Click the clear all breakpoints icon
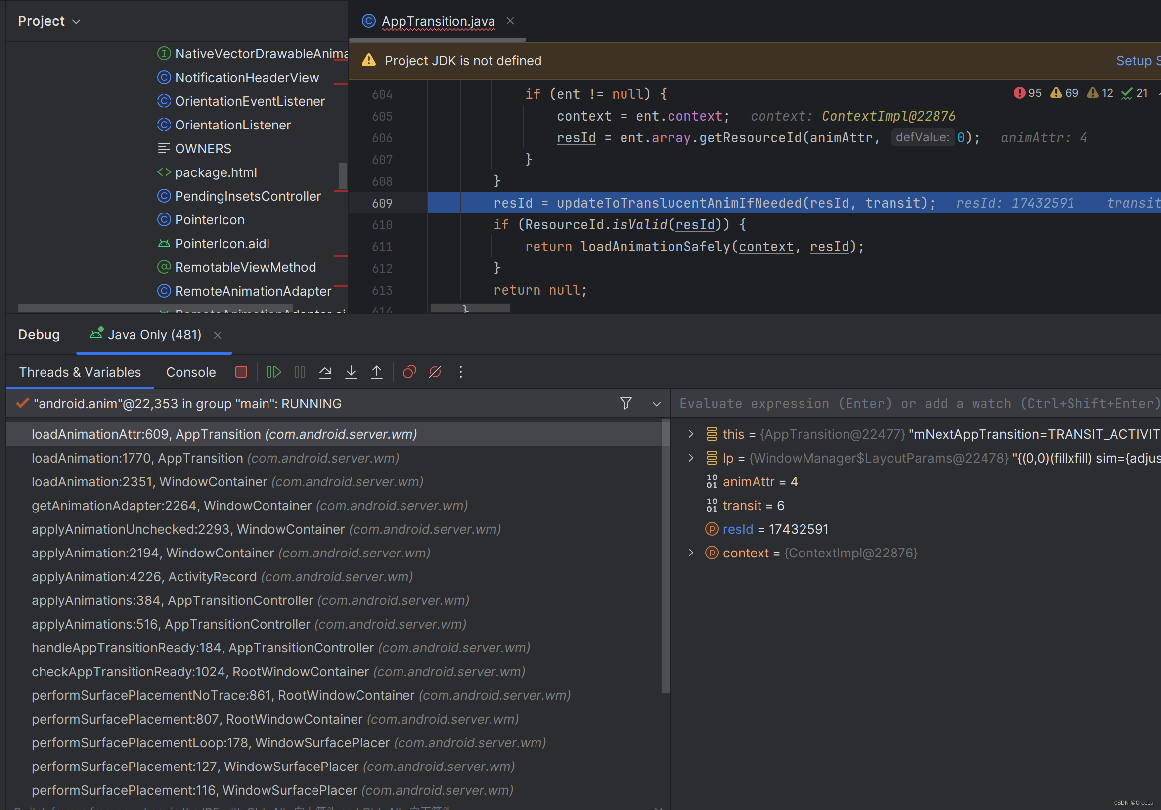 (434, 371)
